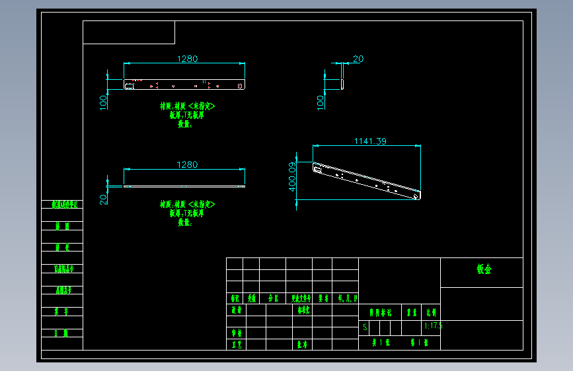The image size is (573, 371).
Task: Select the 20 dimension above the narrow end view
Action: coord(358,59)
